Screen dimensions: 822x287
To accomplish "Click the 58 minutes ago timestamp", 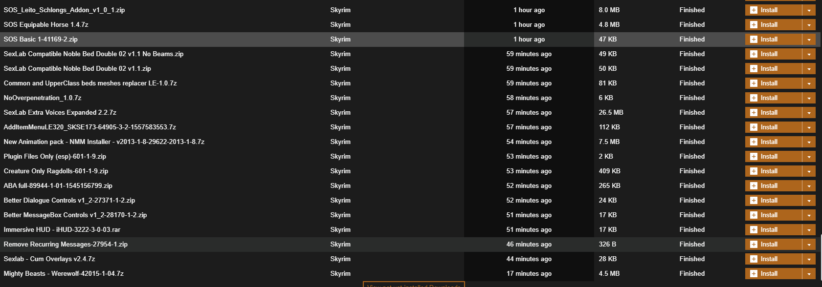I will click(529, 98).
